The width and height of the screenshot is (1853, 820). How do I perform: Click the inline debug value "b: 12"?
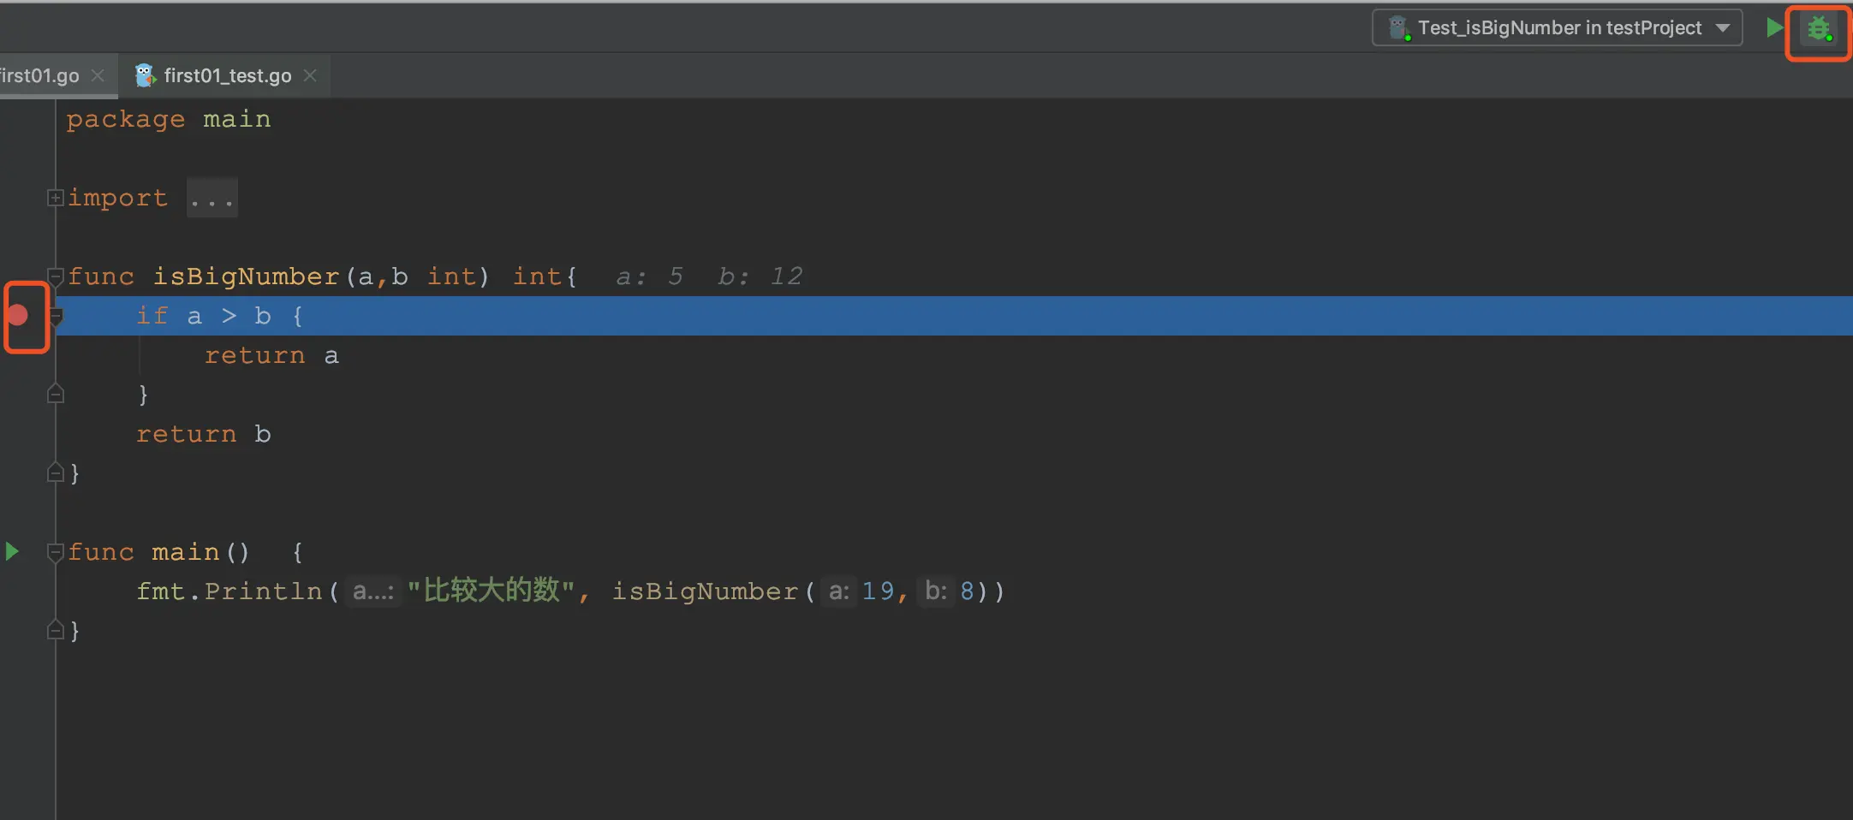coord(760,276)
